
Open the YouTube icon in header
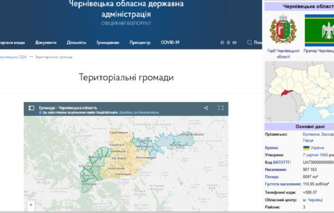(234, 43)
